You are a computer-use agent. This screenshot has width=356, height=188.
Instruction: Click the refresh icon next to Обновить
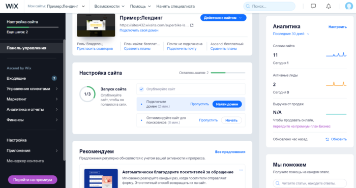pyautogui.click(x=327, y=139)
